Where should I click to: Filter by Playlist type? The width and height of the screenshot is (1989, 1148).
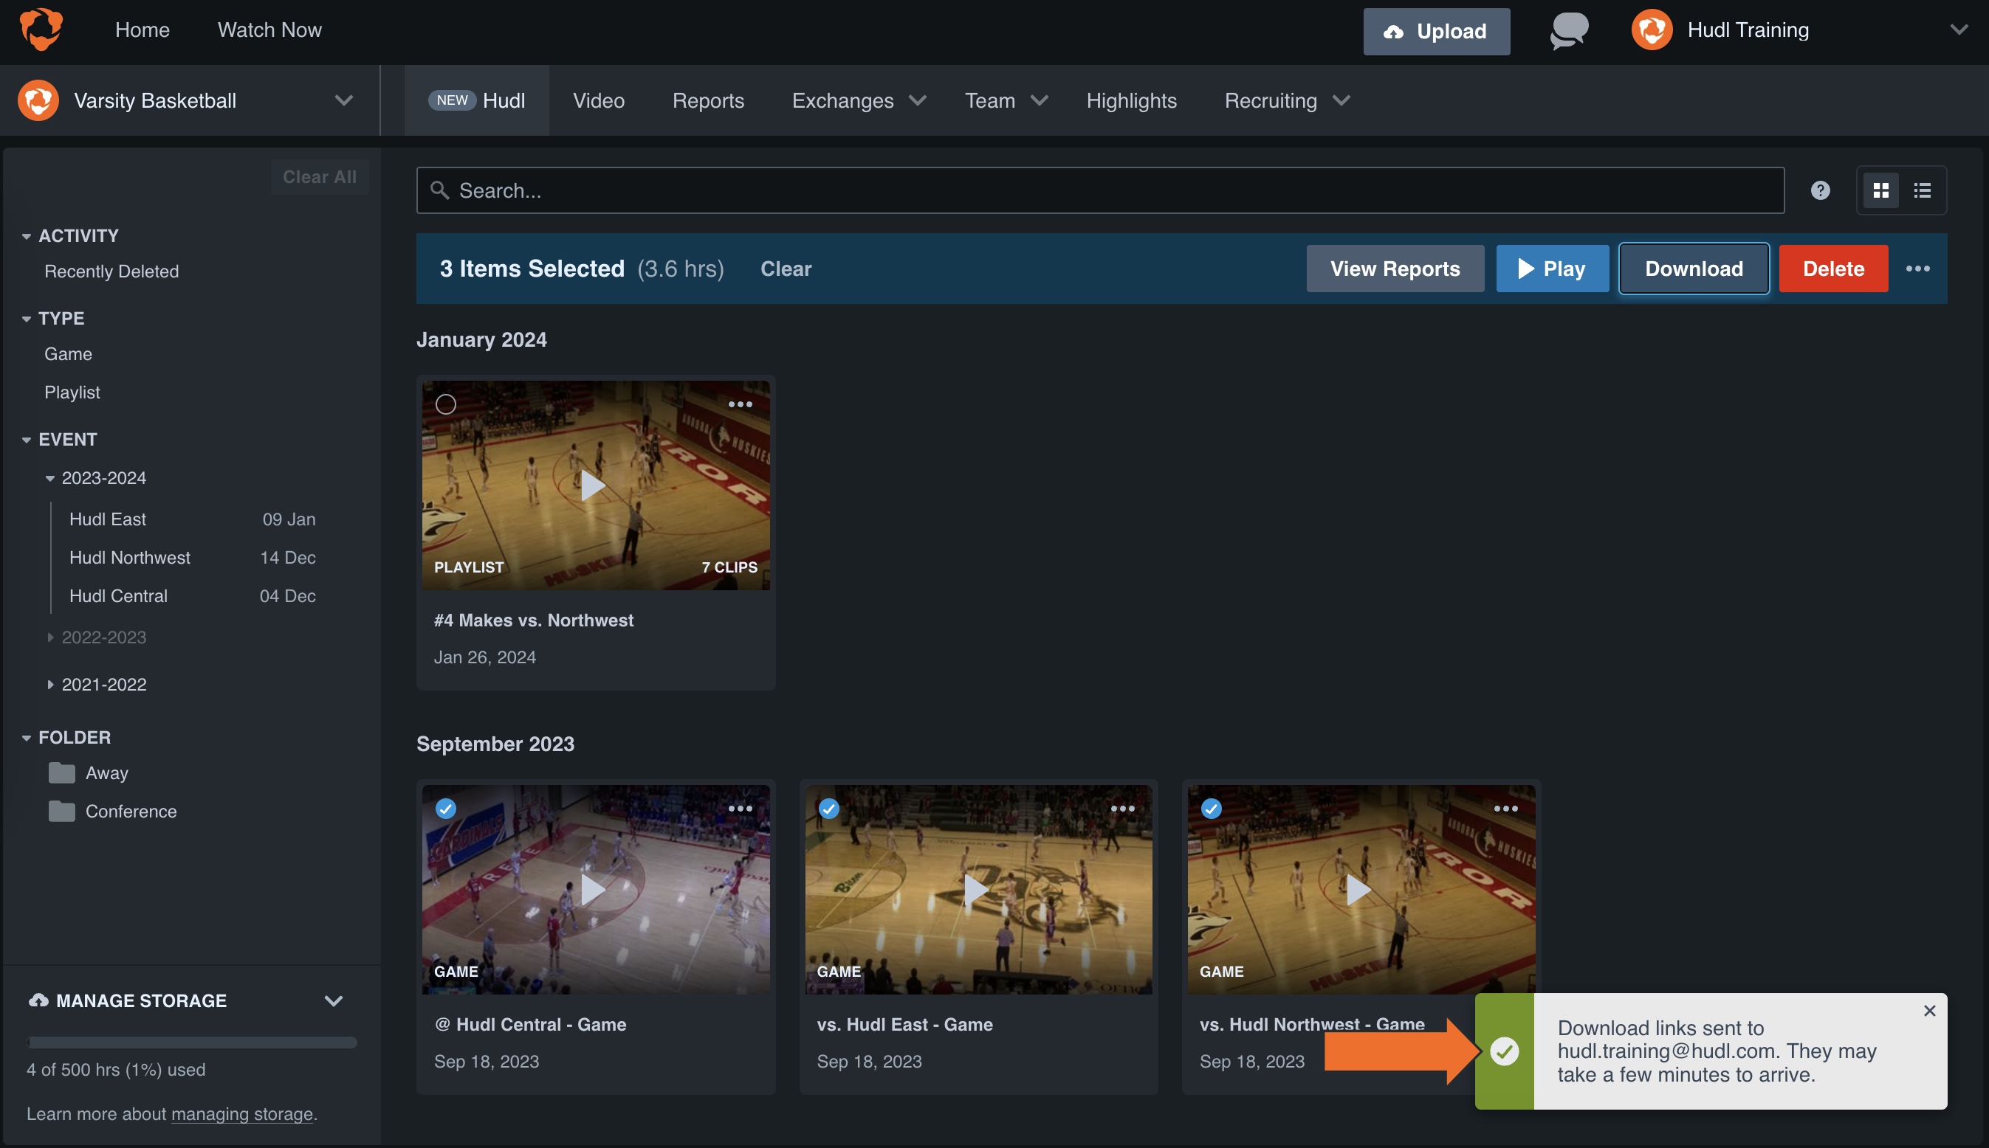click(72, 392)
